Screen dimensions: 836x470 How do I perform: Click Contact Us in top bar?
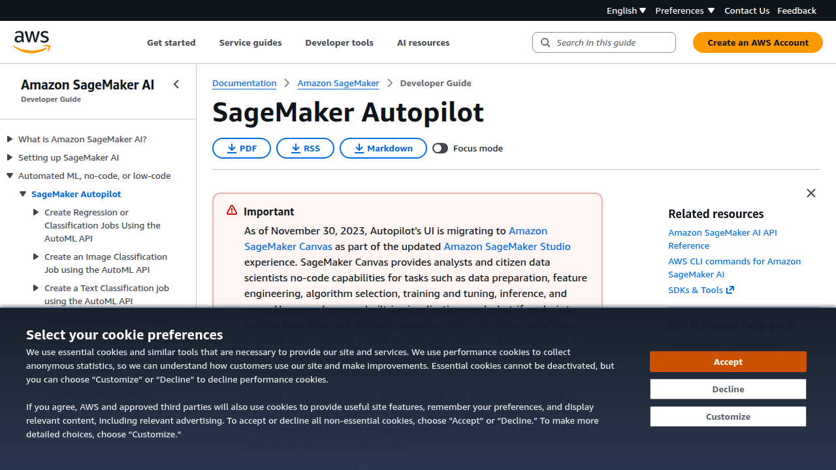tap(747, 10)
